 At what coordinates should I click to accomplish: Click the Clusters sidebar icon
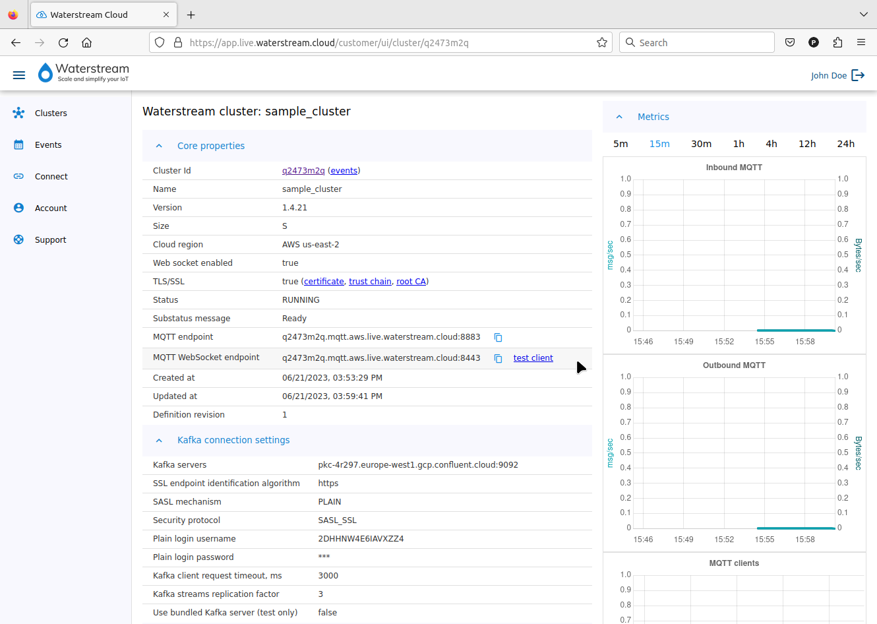(18, 113)
